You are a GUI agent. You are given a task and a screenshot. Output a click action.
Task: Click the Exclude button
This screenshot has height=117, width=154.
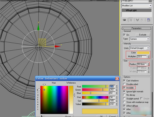tap(143, 35)
